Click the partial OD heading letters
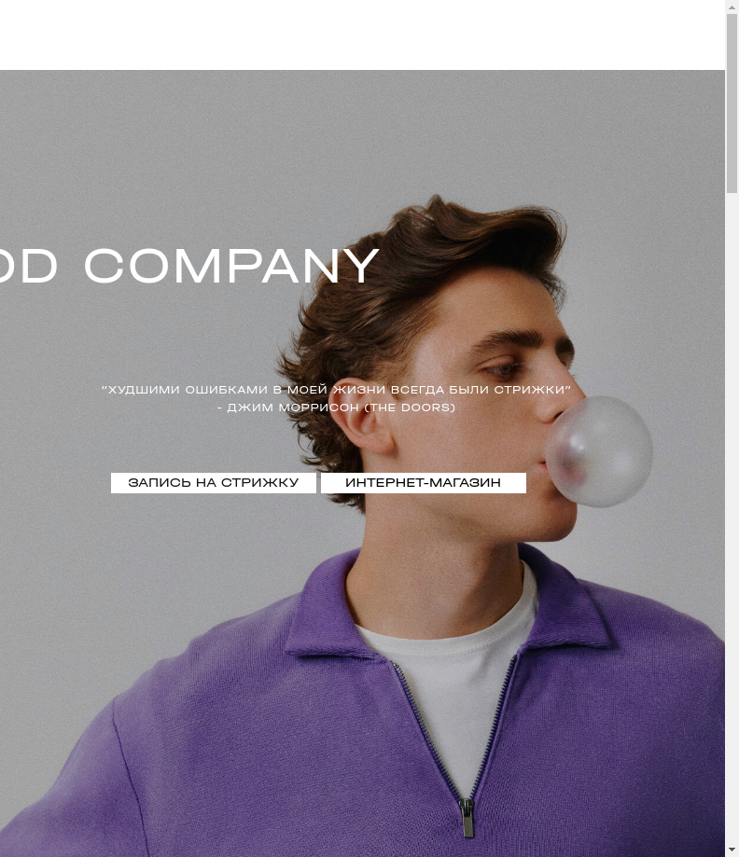The image size is (739, 857). pos(28,266)
